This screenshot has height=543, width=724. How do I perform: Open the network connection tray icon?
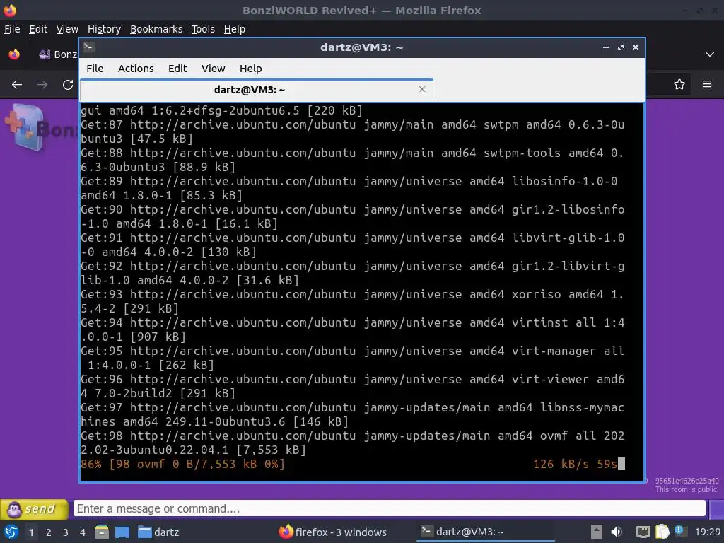[643, 532]
